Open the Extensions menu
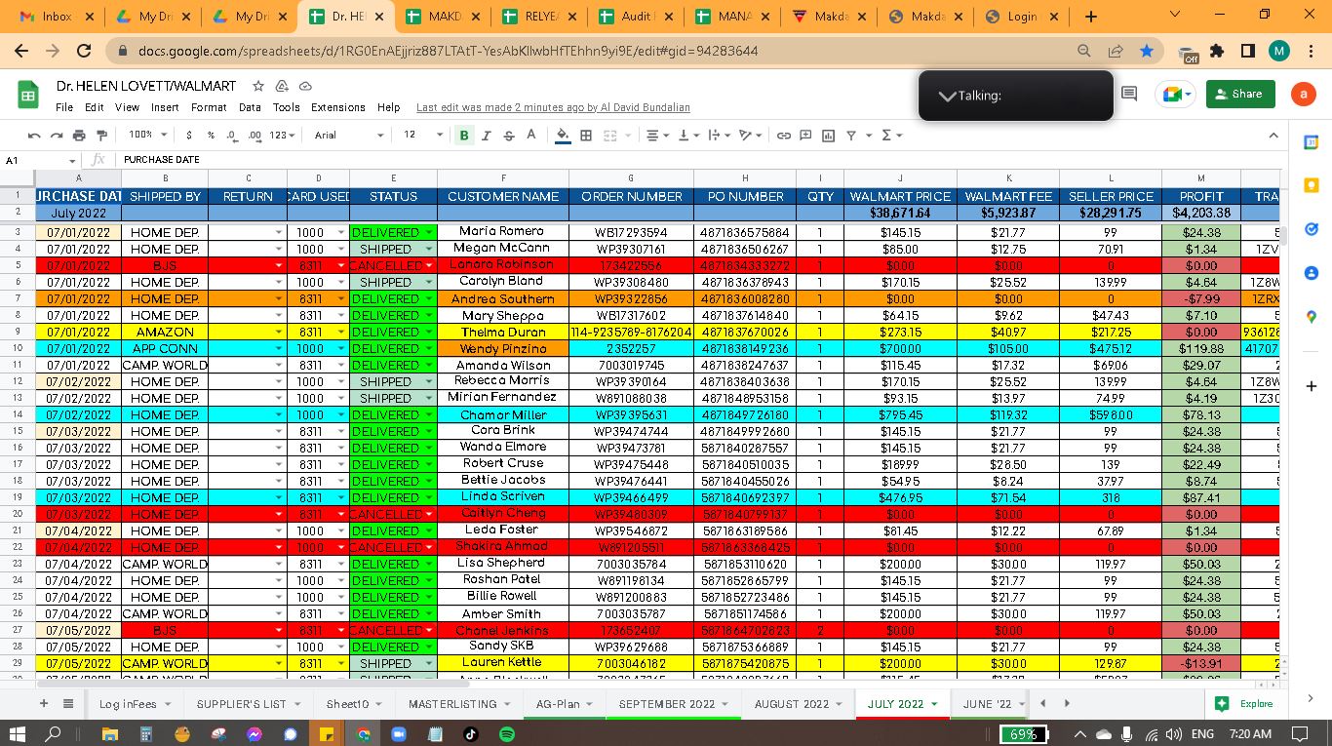This screenshot has height=746, width=1332. coord(338,107)
